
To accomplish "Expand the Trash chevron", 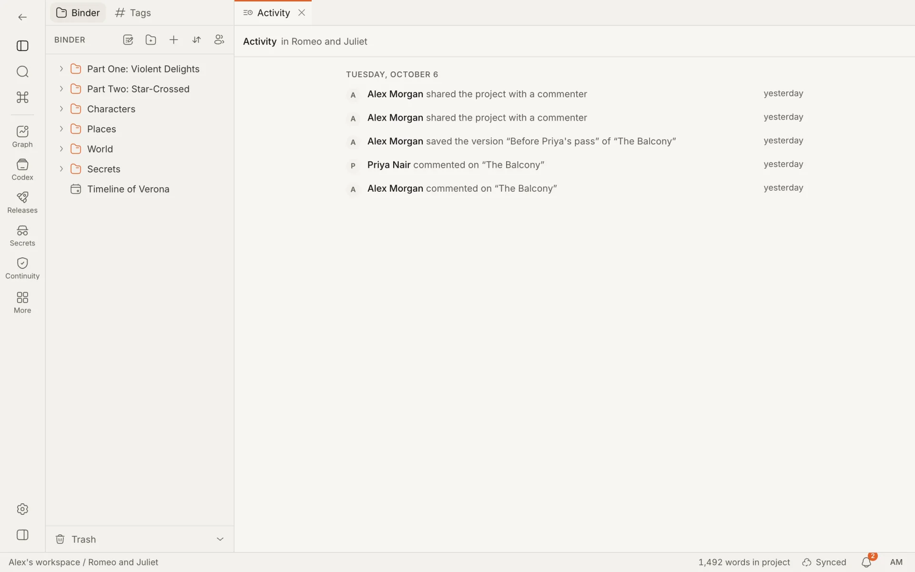I will [220, 539].
